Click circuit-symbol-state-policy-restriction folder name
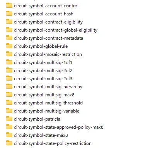This screenshot has height=148, width=155. pos(53,143)
